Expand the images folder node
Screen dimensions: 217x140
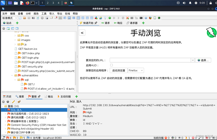pyautogui.click(x=15, y=40)
